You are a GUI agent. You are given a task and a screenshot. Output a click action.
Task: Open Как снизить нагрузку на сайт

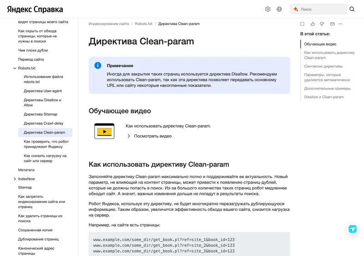click(x=45, y=158)
